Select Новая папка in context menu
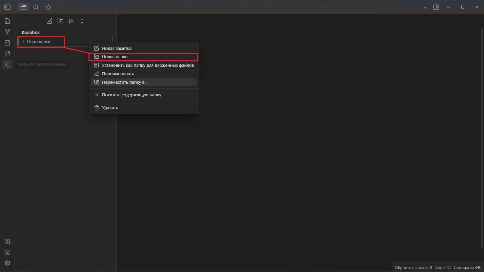484x272 pixels. [x=115, y=57]
